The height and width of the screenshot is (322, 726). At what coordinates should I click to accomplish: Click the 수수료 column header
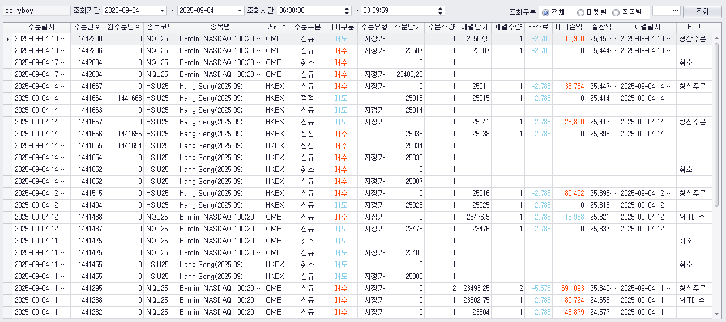tap(539, 27)
